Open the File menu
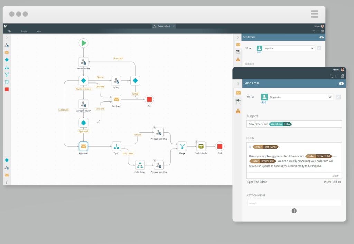The image size is (354, 244). (x=10, y=31)
